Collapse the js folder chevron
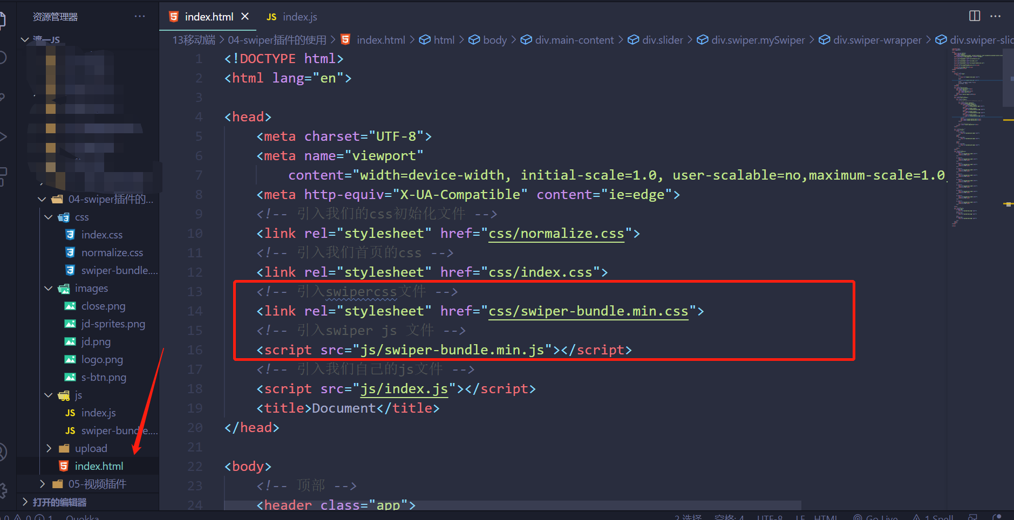The height and width of the screenshot is (520, 1014). (49, 395)
